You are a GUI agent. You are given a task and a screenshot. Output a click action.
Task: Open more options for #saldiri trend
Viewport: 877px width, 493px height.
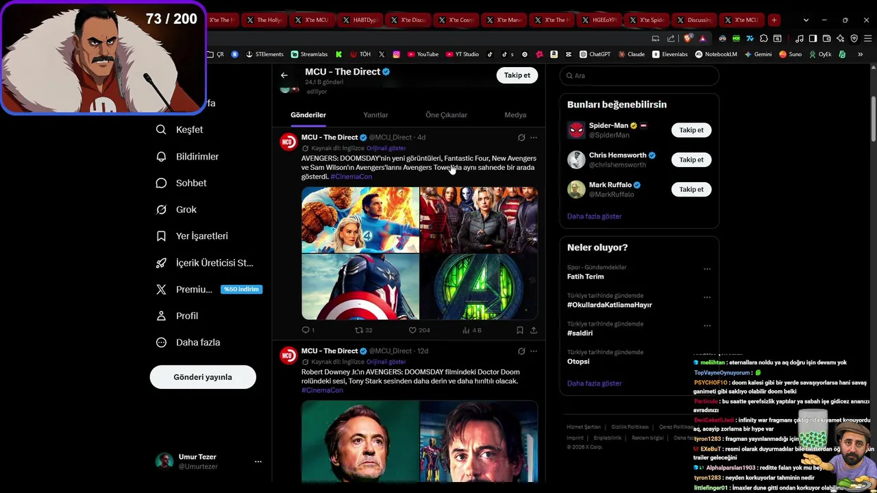tap(707, 325)
